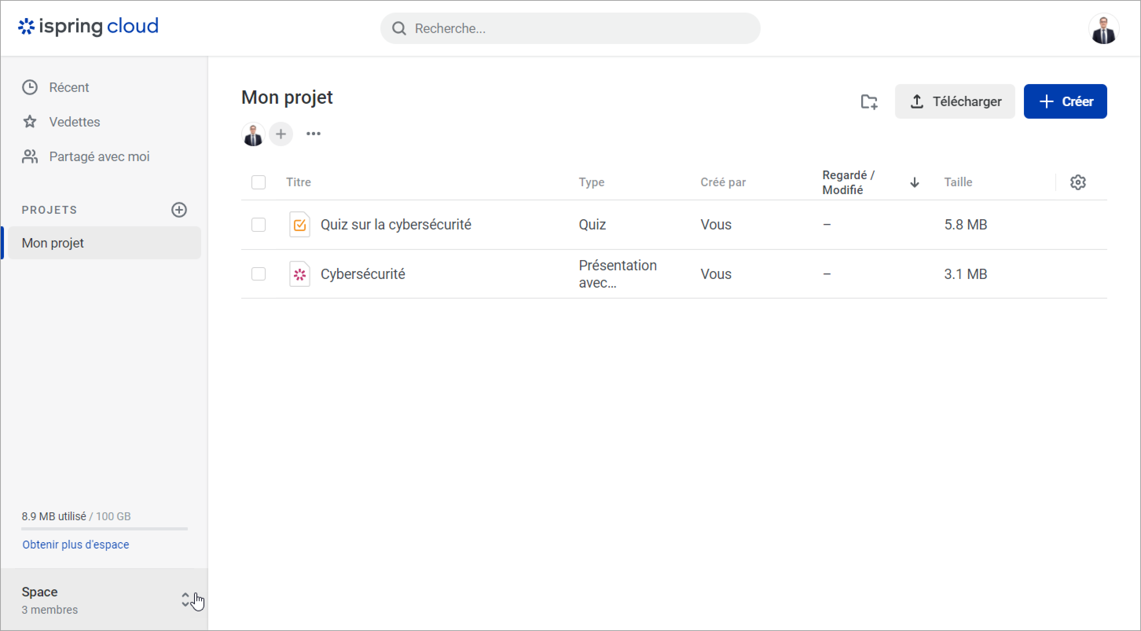Toggle the select-all checkbox in header
This screenshot has width=1141, height=631.
(258, 182)
